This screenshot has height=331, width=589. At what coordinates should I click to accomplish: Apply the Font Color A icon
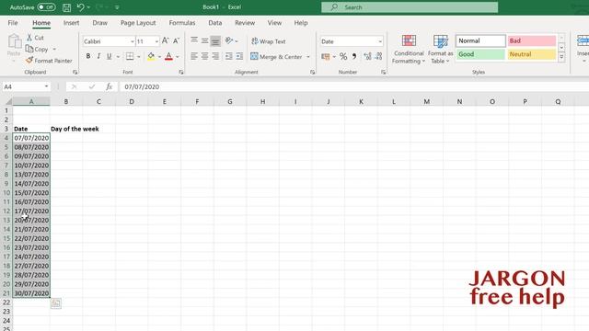[168, 56]
